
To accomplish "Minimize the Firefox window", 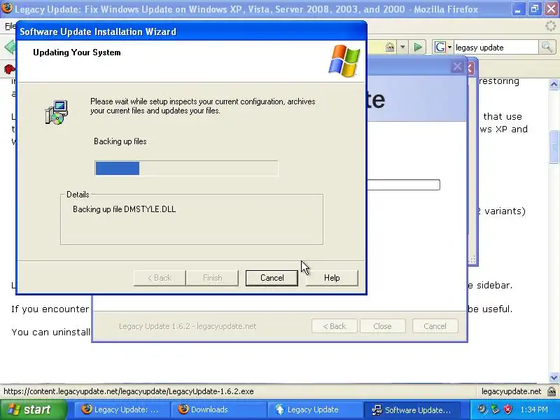I will coord(517,9).
